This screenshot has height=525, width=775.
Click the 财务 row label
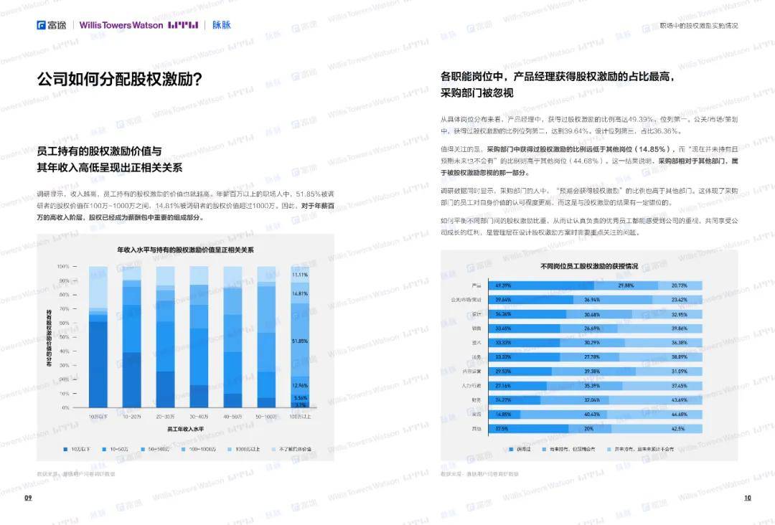[x=476, y=400]
